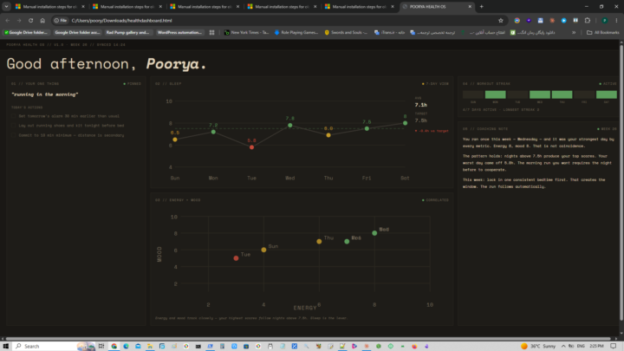The width and height of the screenshot is (624, 351).
Task: Click the horizontal page scrollbar
Action: click(309, 339)
